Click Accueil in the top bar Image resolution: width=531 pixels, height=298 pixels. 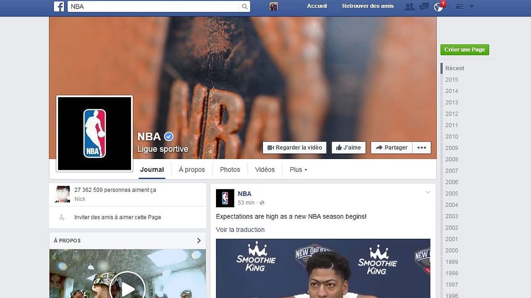(x=317, y=6)
